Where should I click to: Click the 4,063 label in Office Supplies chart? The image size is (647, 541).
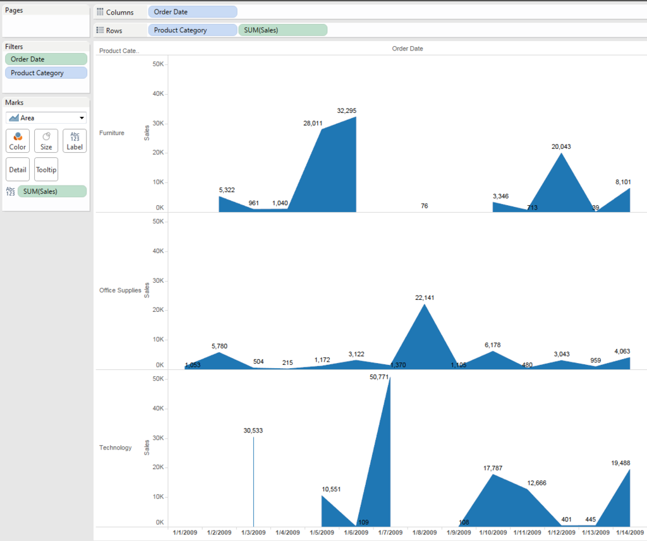coord(622,352)
